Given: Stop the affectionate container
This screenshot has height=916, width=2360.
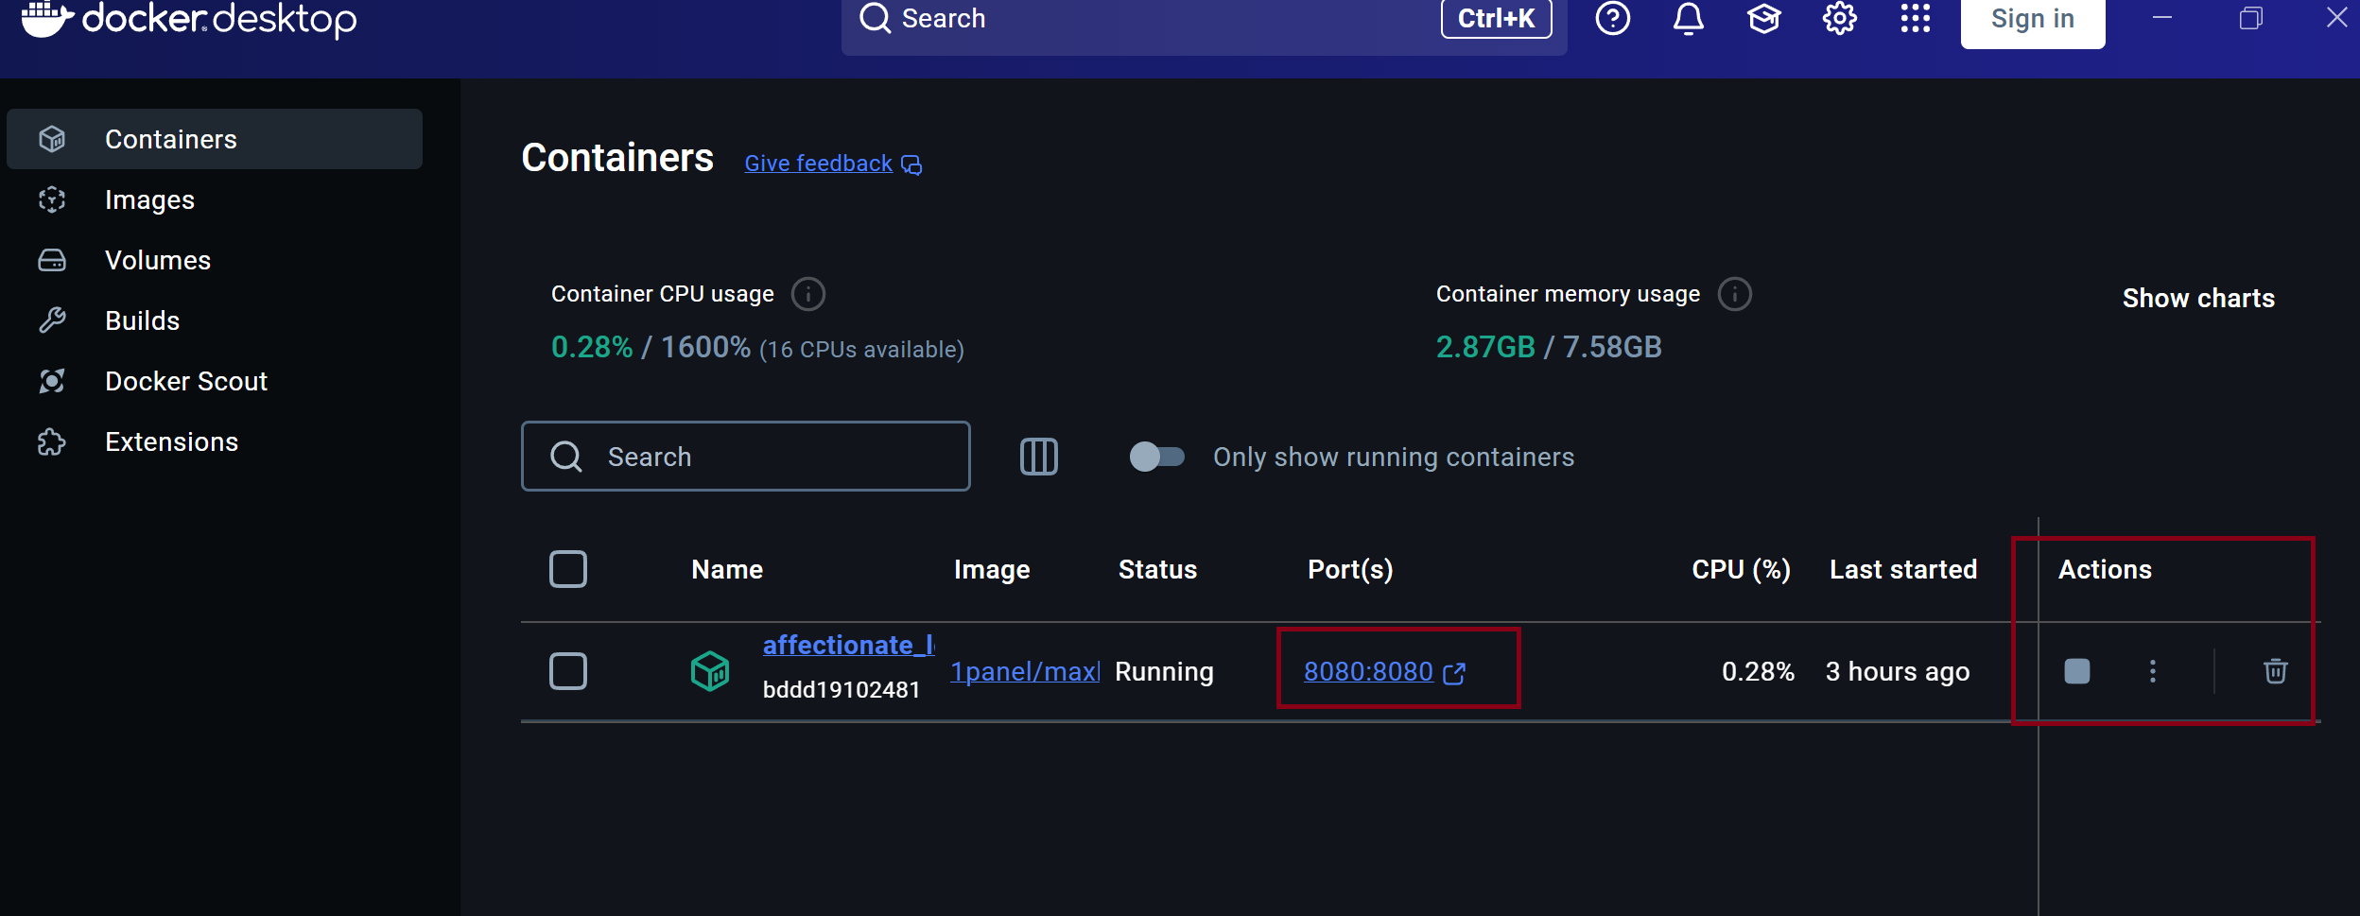Looking at the screenshot, I should coord(2076,671).
